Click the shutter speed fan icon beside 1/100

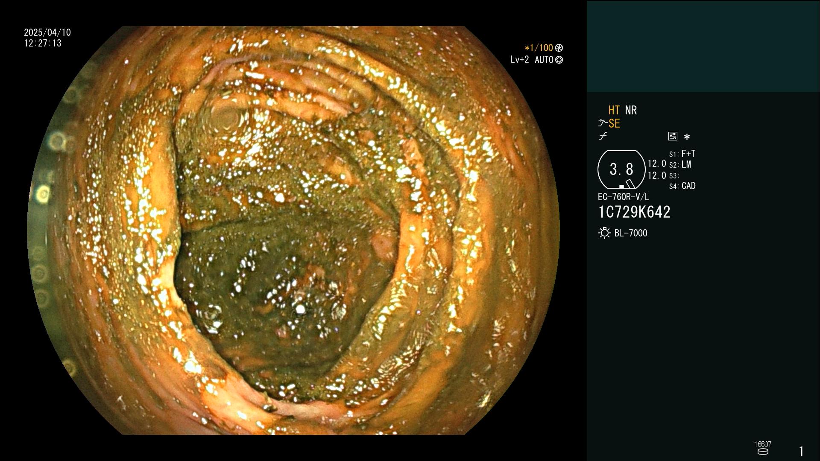click(559, 48)
